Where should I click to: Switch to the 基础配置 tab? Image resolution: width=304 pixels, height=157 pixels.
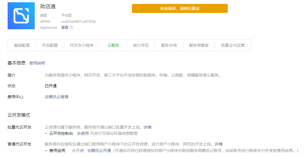22,45
